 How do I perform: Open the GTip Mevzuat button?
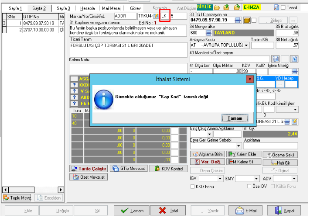[128, 168]
